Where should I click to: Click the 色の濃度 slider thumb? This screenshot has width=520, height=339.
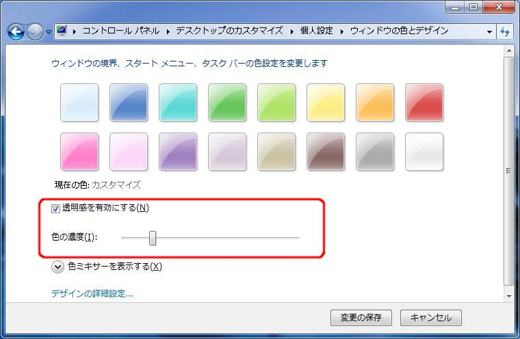[152, 238]
